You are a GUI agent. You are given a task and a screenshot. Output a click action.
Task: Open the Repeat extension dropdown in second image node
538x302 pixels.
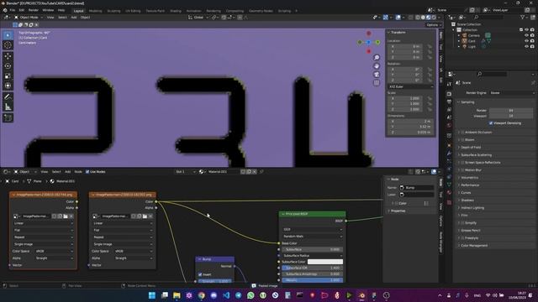point(123,237)
